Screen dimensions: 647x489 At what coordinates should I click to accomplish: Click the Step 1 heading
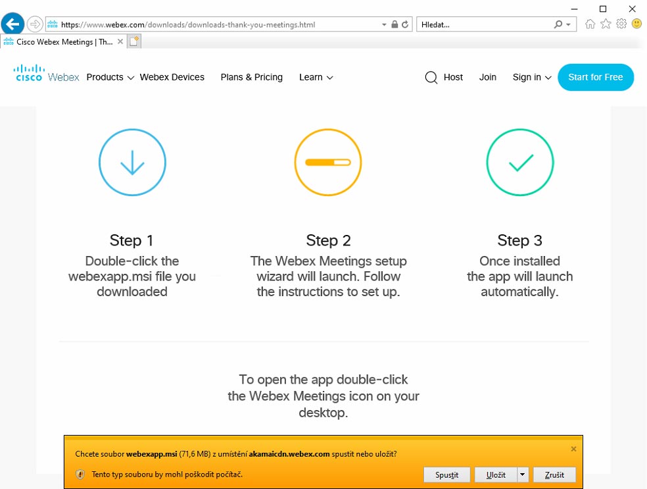(x=132, y=240)
